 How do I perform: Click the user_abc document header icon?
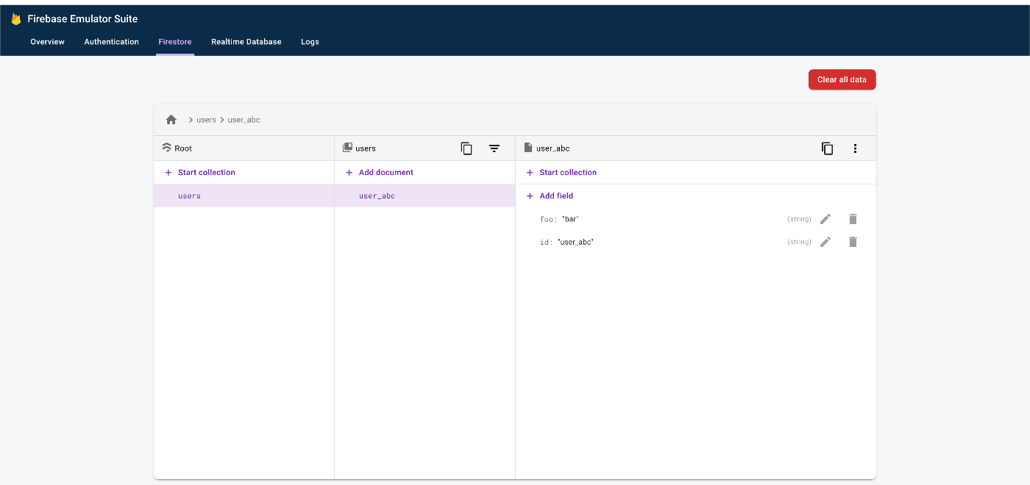528,148
